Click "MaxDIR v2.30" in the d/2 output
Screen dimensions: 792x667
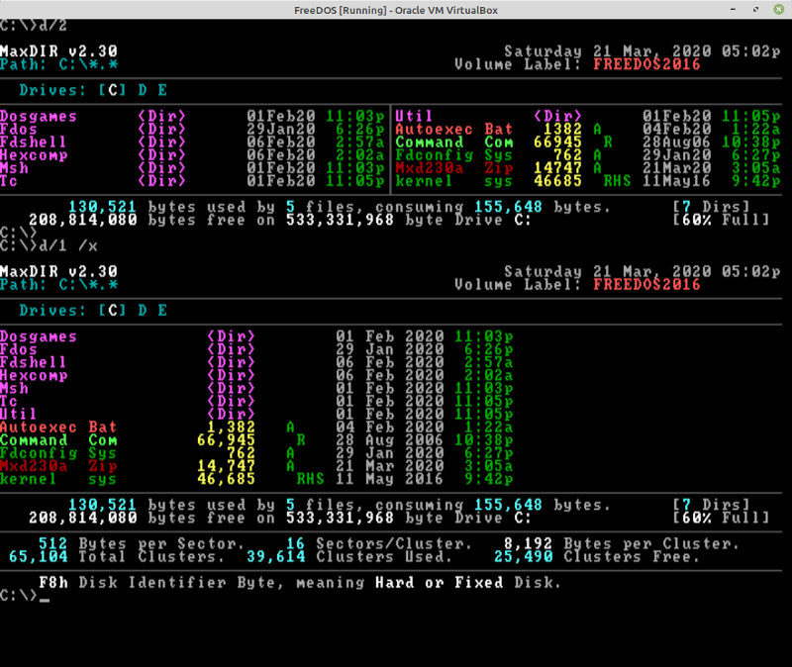(x=58, y=51)
